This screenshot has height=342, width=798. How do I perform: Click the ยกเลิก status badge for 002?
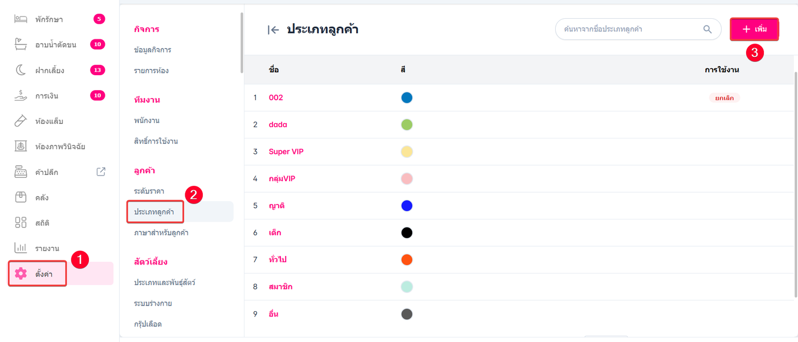[724, 97]
